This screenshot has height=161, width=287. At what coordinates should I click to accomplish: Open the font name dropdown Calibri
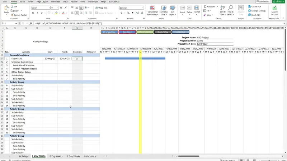click(x=49, y=8)
